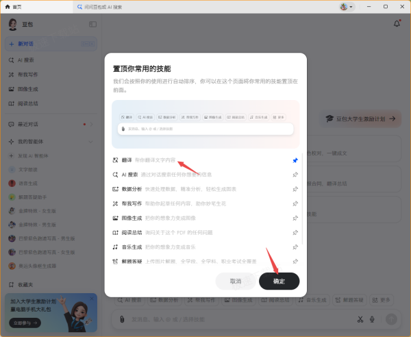Open 奥运头像框生成器 agent

coord(51,266)
